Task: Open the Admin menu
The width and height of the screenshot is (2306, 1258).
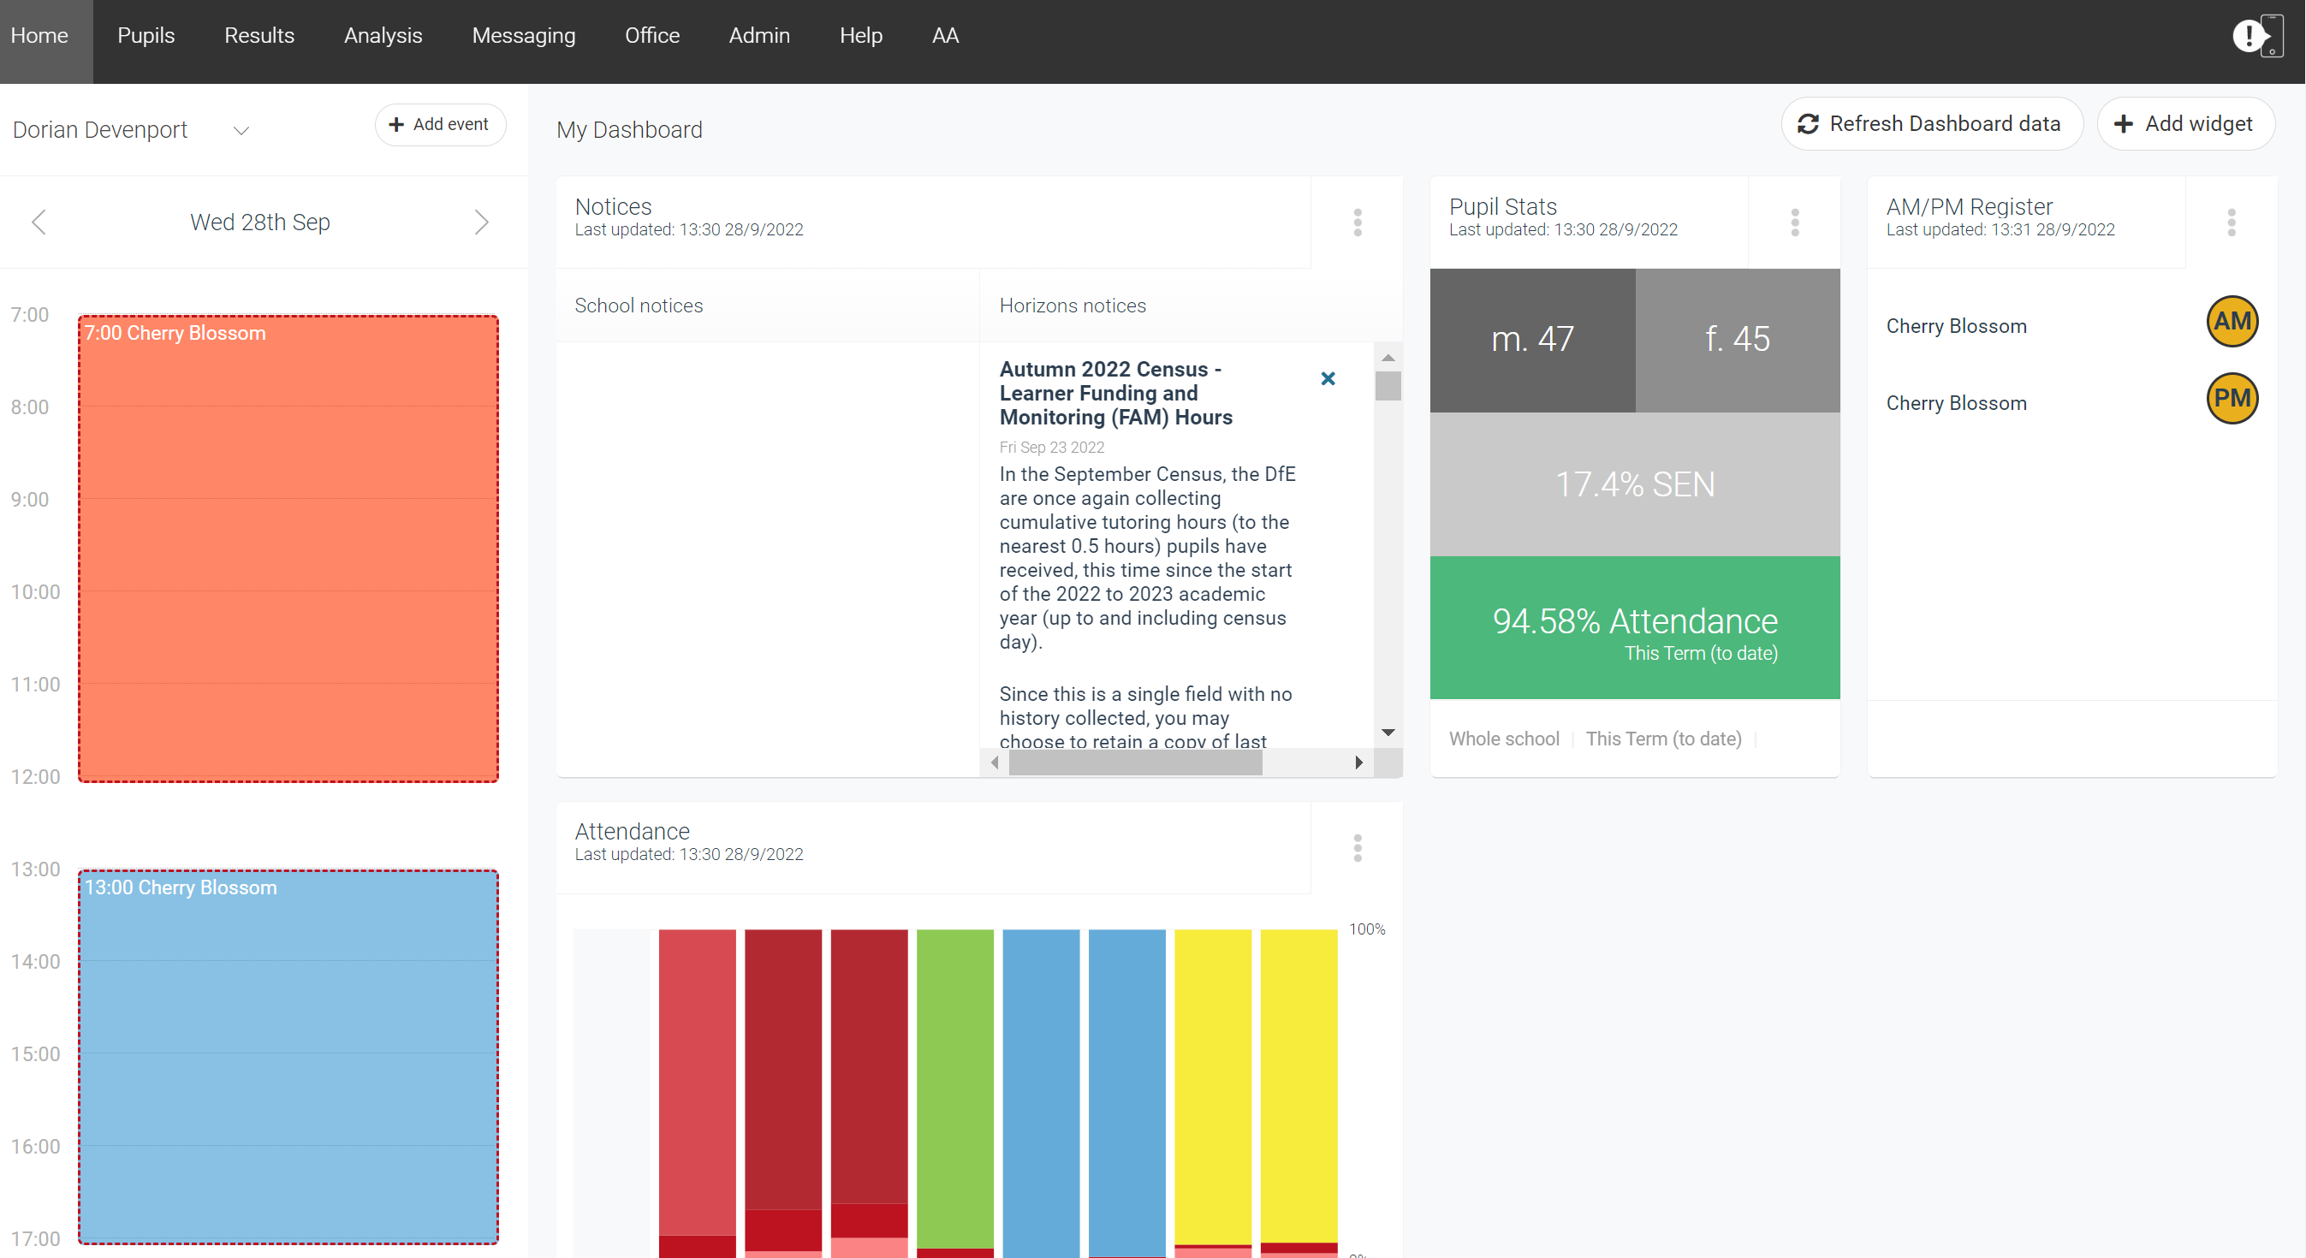Action: [759, 36]
